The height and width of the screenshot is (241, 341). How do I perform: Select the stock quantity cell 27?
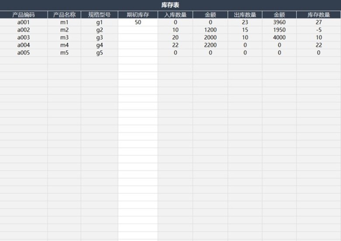[319, 22]
